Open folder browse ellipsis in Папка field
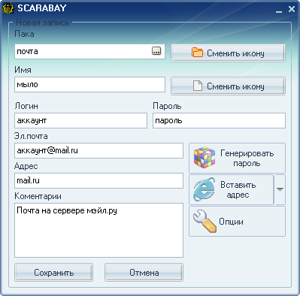 tap(156, 51)
